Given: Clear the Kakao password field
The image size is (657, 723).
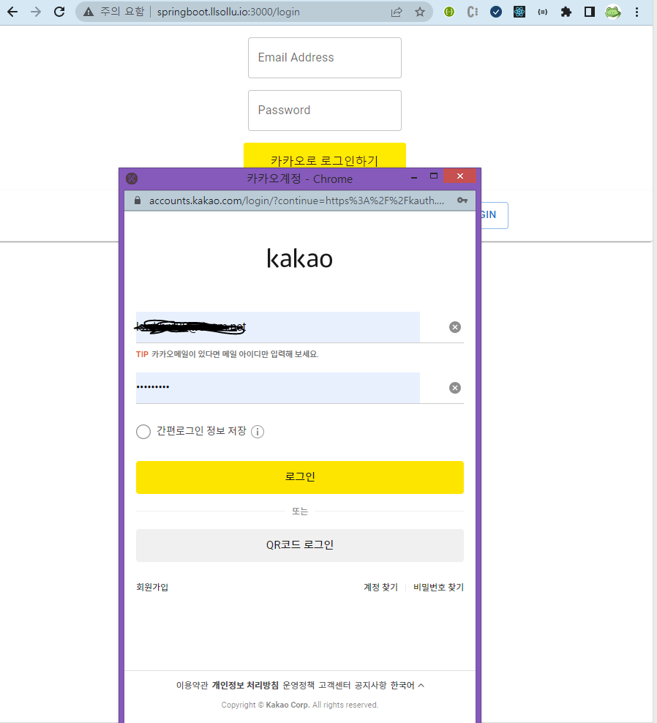Looking at the screenshot, I should tap(455, 388).
